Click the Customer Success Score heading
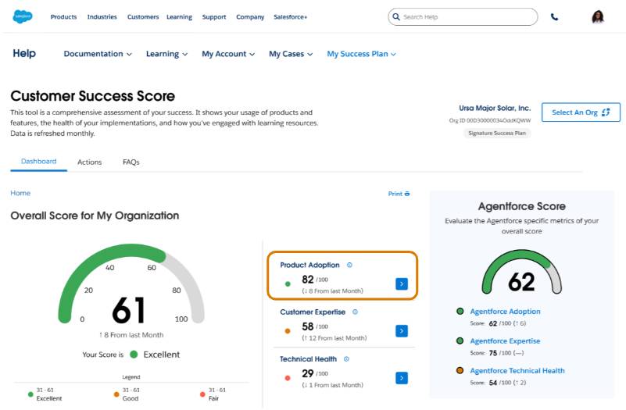Viewport: 626px width, 410px height. pyautogui.click(x=93, y=96)
